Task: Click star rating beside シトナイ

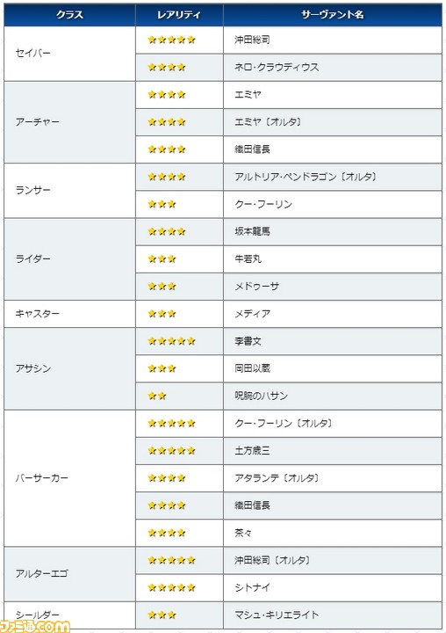Action: 171,587
